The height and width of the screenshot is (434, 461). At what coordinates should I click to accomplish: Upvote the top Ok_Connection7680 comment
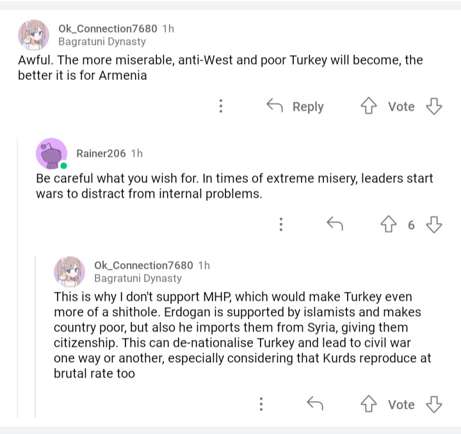369,106
